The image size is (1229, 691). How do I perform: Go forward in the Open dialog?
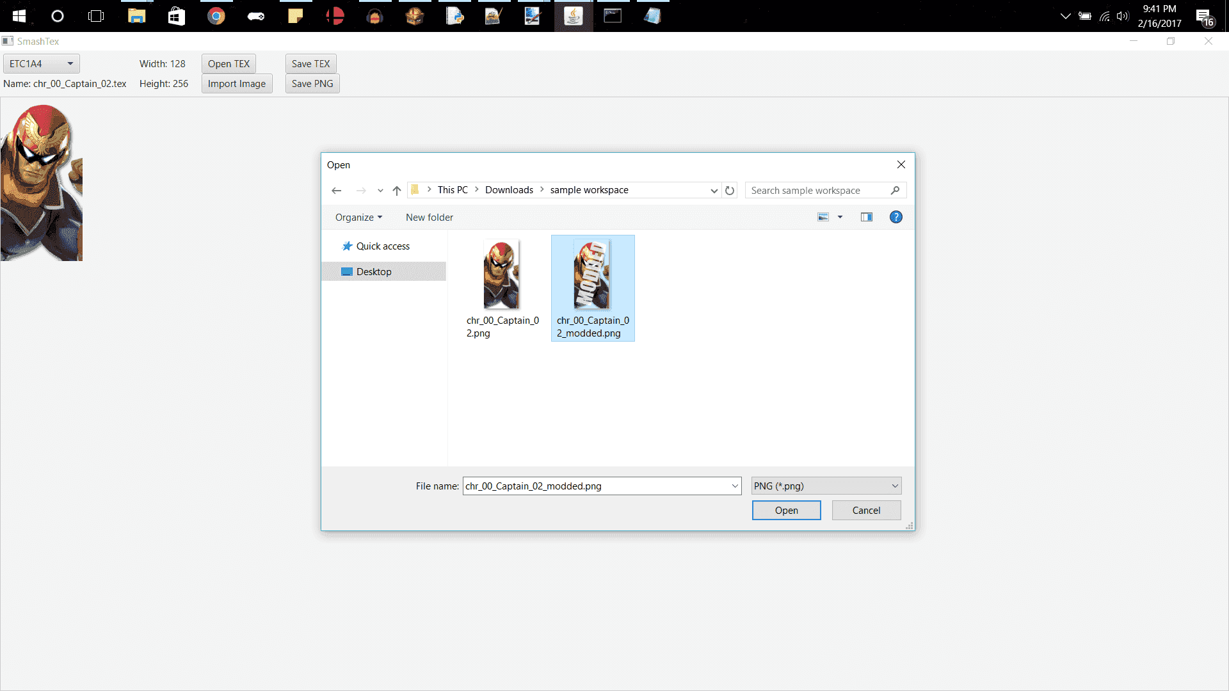click(x=361, y=191)
